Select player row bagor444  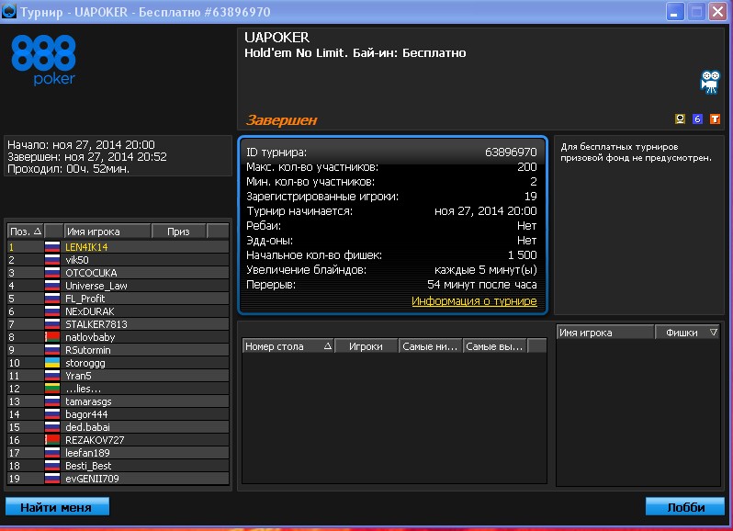tap(118, 413)
